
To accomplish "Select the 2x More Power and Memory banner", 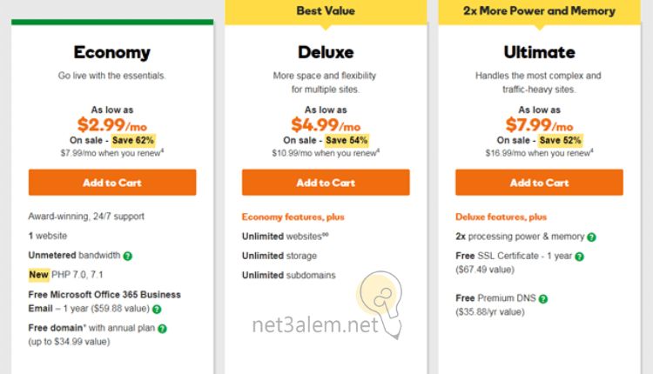I will (x=539, y=11).
